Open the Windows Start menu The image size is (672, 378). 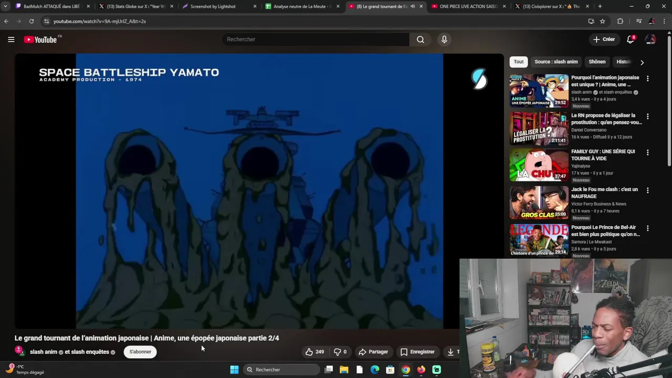point(234,370)
